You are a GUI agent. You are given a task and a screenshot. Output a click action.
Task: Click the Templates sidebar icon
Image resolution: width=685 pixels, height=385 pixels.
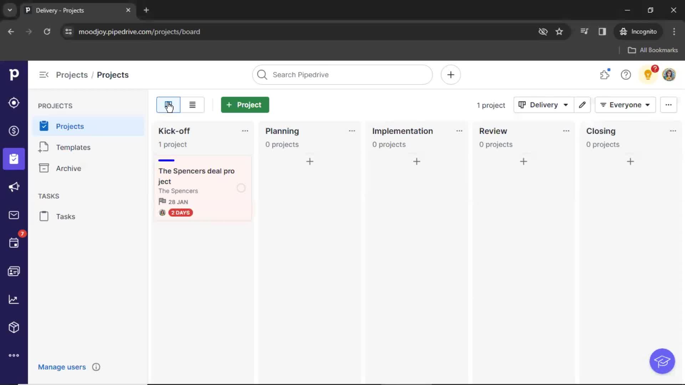[x=43, y=147]
